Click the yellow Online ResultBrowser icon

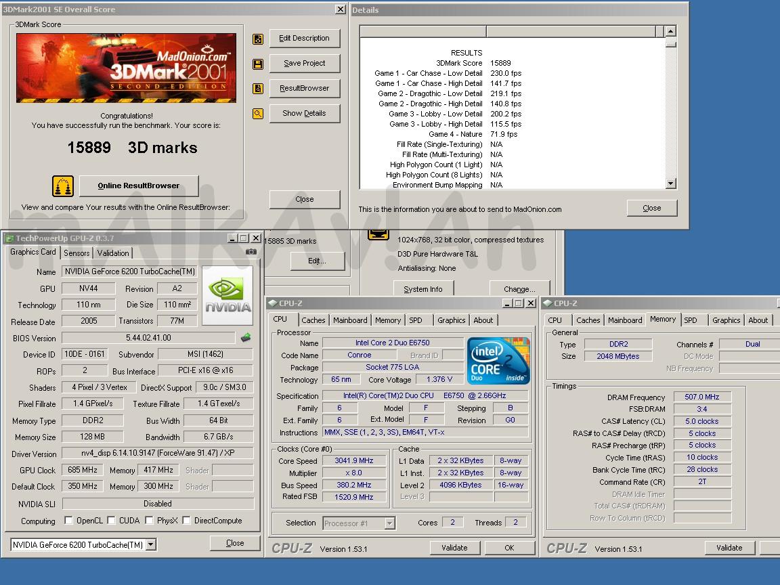[x=63, y=186]
